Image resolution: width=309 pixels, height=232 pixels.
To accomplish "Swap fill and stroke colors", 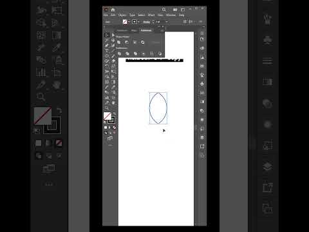I will pos(115,113).
